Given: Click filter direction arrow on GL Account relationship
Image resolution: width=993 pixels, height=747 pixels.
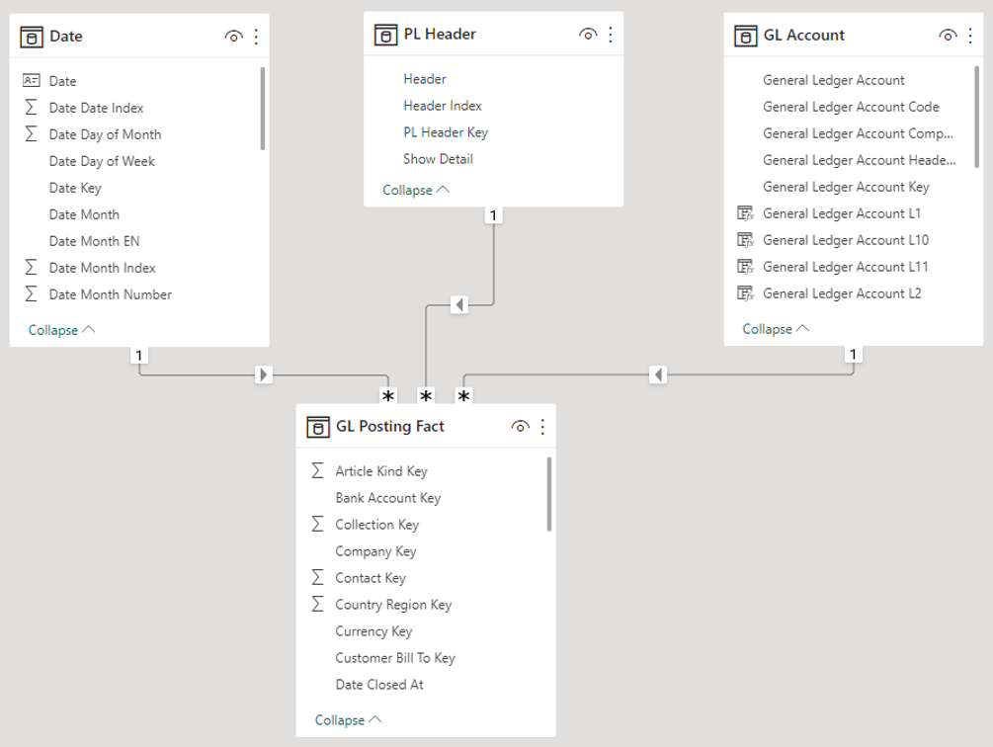Looking at the screenshot, I should pos(659,374).
